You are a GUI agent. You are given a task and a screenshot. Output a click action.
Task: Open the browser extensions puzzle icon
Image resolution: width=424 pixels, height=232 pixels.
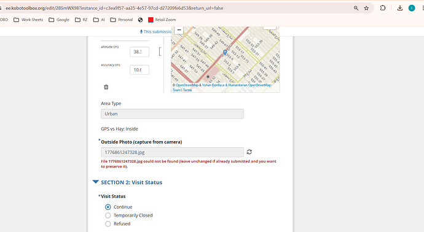point(383,8)
